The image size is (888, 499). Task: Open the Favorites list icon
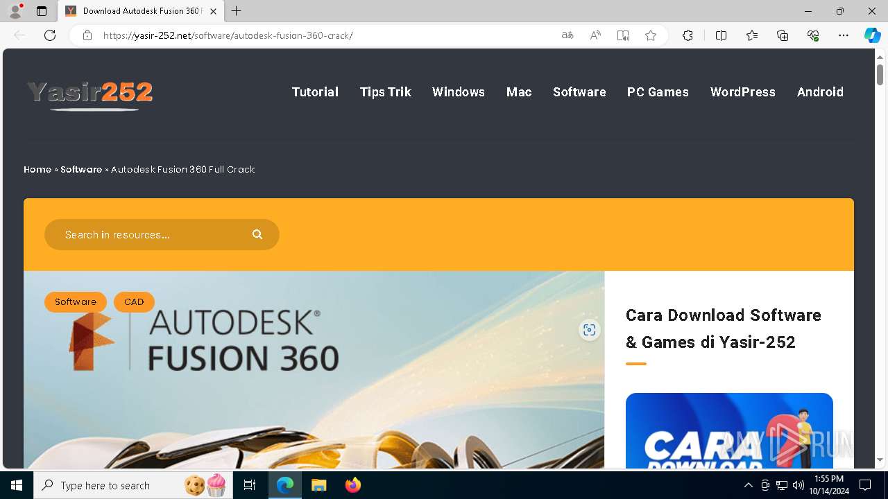click(x=752, y=35)
